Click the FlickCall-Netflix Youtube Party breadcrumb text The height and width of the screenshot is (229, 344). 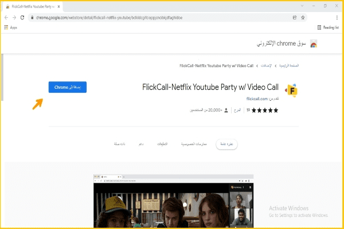(x=216, y=65)
